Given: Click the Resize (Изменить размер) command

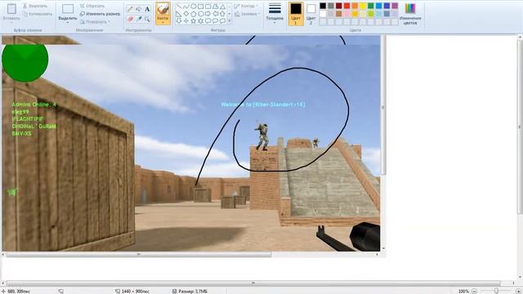Looking at the screenshot, I should (100, 14).
